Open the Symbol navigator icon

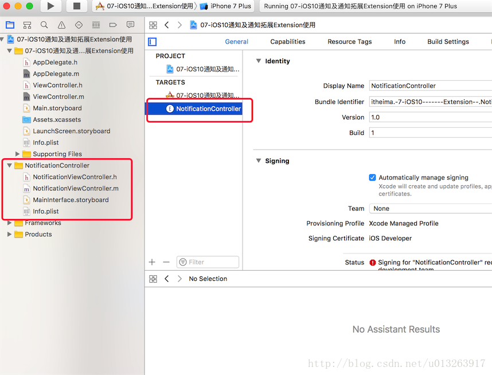click(28, 25)
